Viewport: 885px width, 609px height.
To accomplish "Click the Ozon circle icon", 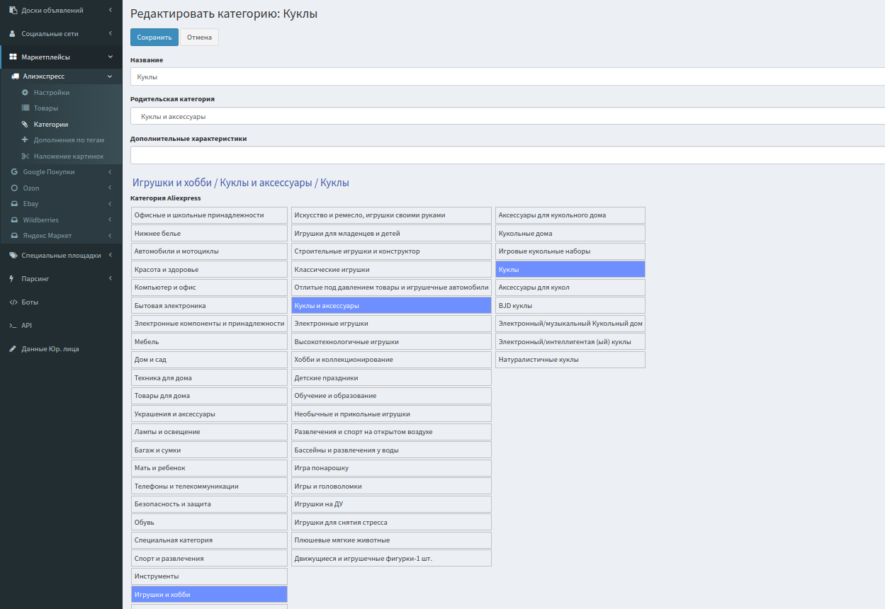I will pyautogui.click(x=15, y=188).
